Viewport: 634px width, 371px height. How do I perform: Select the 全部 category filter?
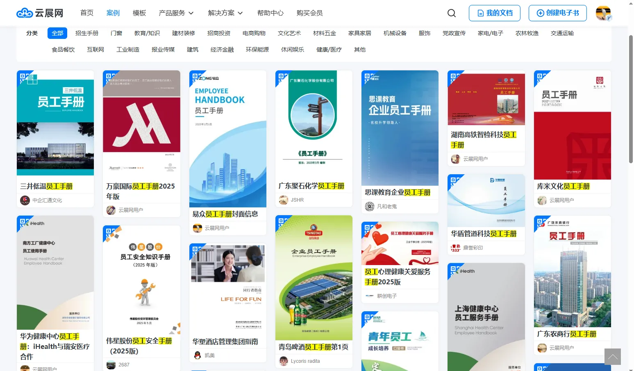pos(57,33)
